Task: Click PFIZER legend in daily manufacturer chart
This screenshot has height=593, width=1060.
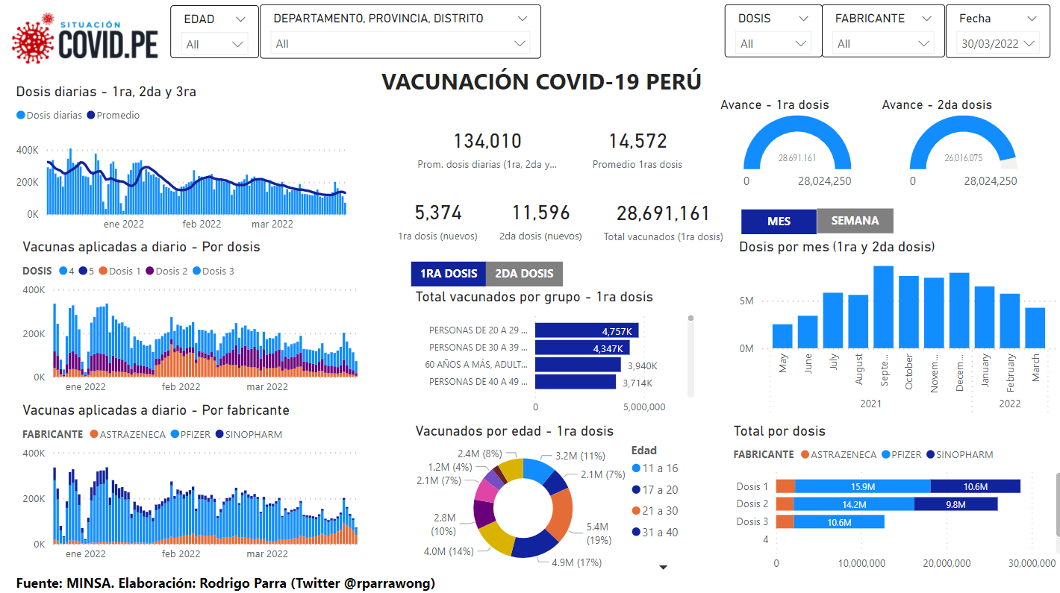Action: tap(190, 434)
